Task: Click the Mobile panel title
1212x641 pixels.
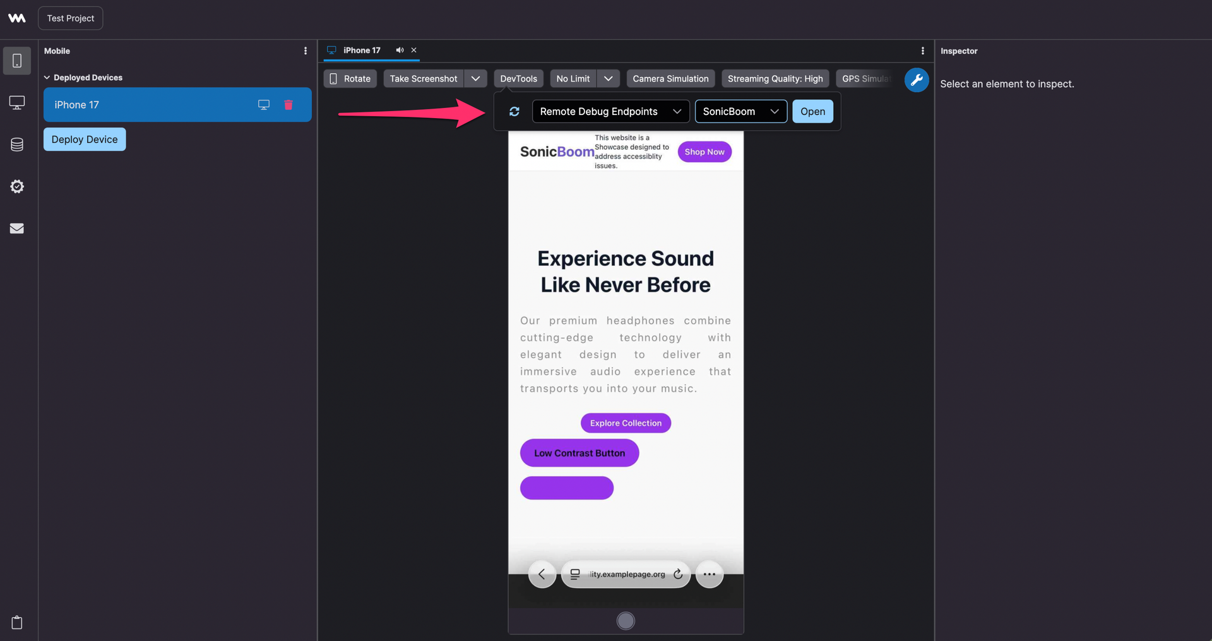Action: pyautogui.click(x=57, y=51)
